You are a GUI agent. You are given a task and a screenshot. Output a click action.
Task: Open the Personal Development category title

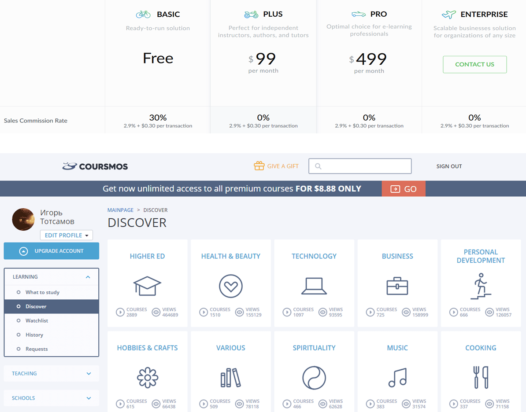point(481,256)
